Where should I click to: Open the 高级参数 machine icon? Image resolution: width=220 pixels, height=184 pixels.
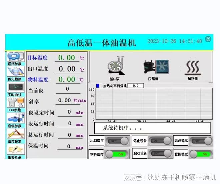16,118
